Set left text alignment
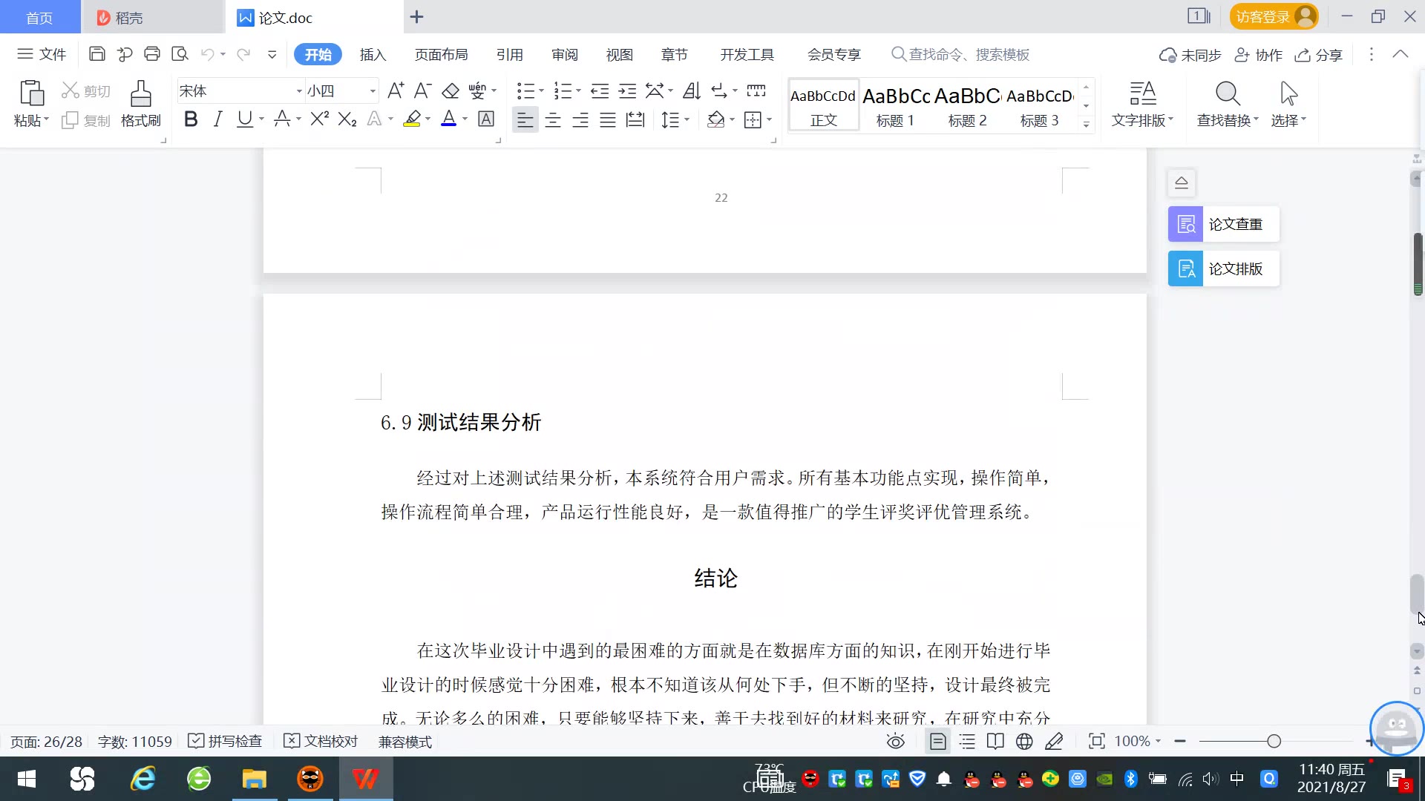The width and height of the screenshot is (1425, 801). click(525, 119)
